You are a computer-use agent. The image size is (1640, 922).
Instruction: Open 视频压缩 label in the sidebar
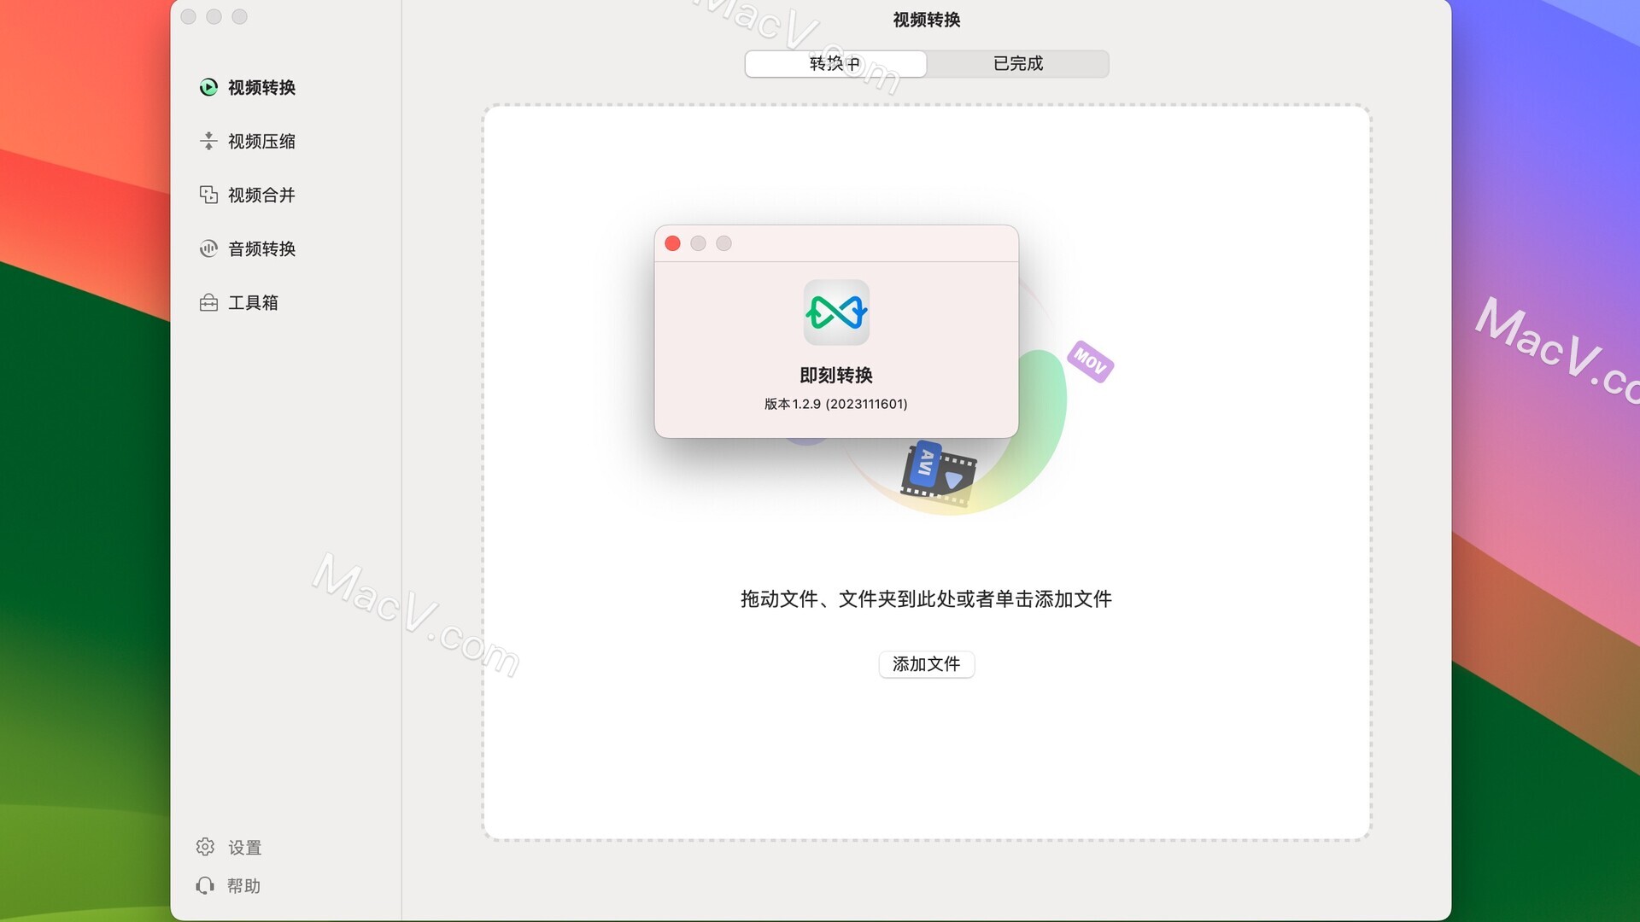click(261, 141)
